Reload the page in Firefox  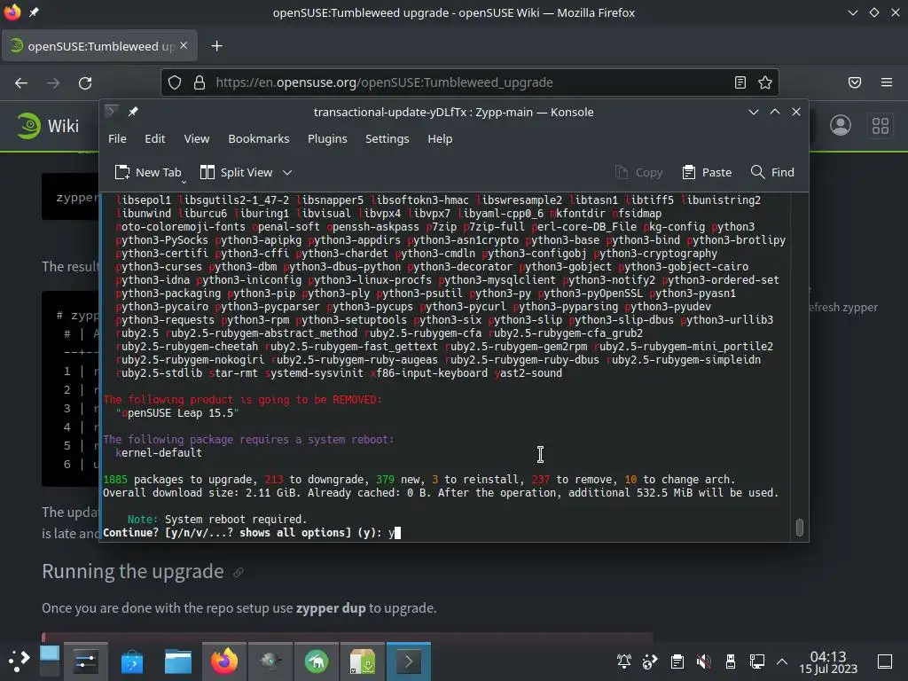(85, 82)
